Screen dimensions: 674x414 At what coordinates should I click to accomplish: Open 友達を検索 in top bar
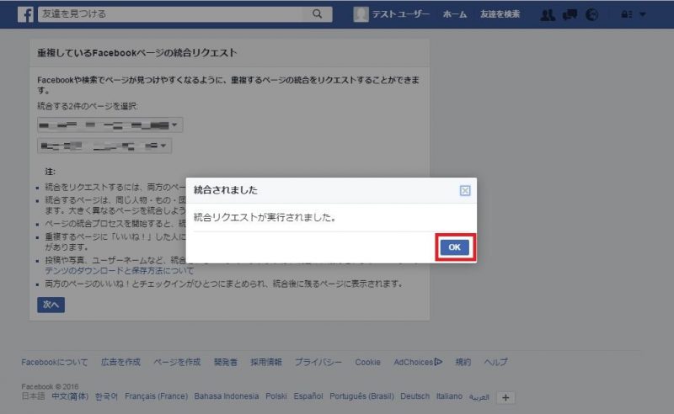pyautogui.click(x=500, y=14)
